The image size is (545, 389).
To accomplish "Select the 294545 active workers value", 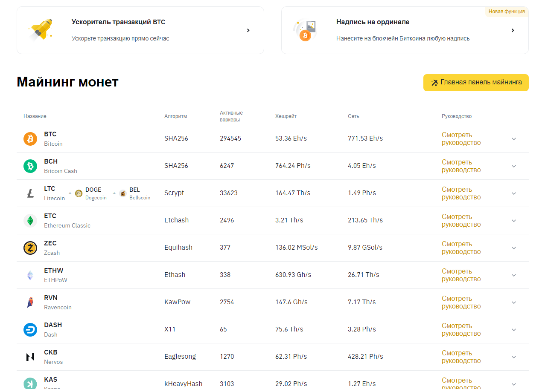I will (x=230, y=138).
